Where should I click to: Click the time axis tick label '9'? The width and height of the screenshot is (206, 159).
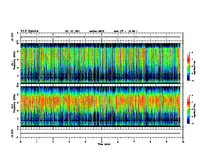pos(166,142)
